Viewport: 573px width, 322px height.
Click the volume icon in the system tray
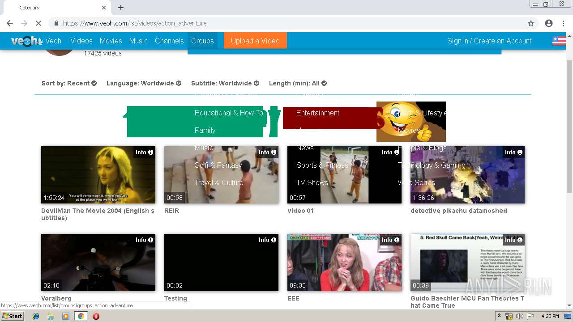pos(519,316)
